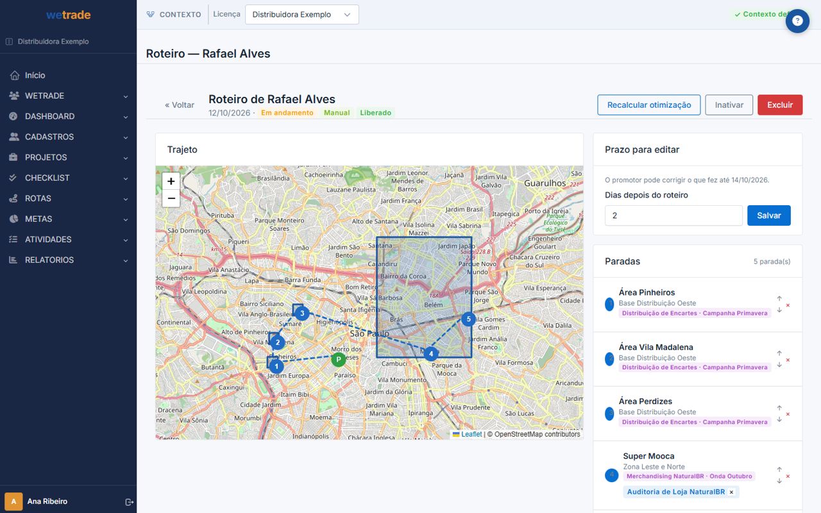The height and width of the screenshot is (513, 821).
Task: Open the METAS sidebar menu
Action: pyautogui.click(x=69, y=219)
